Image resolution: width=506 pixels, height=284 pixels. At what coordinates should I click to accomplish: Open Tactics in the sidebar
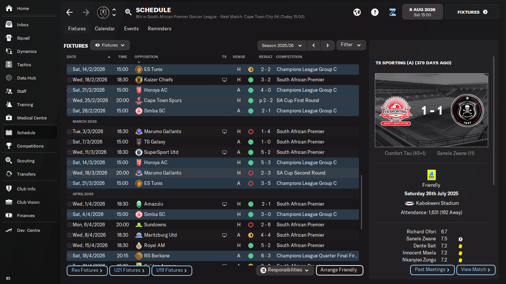coord(24,65)
